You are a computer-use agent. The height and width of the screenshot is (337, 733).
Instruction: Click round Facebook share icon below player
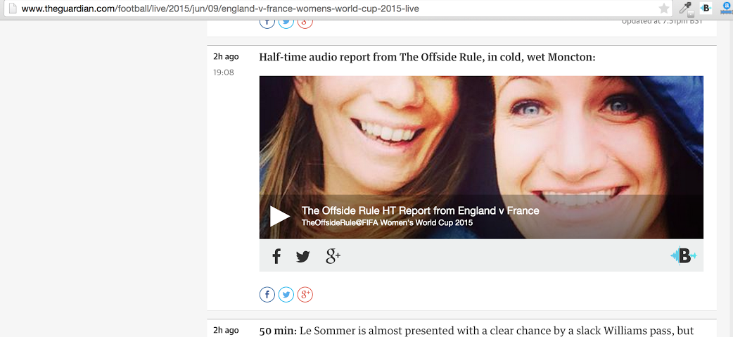[x=267, y=295]
